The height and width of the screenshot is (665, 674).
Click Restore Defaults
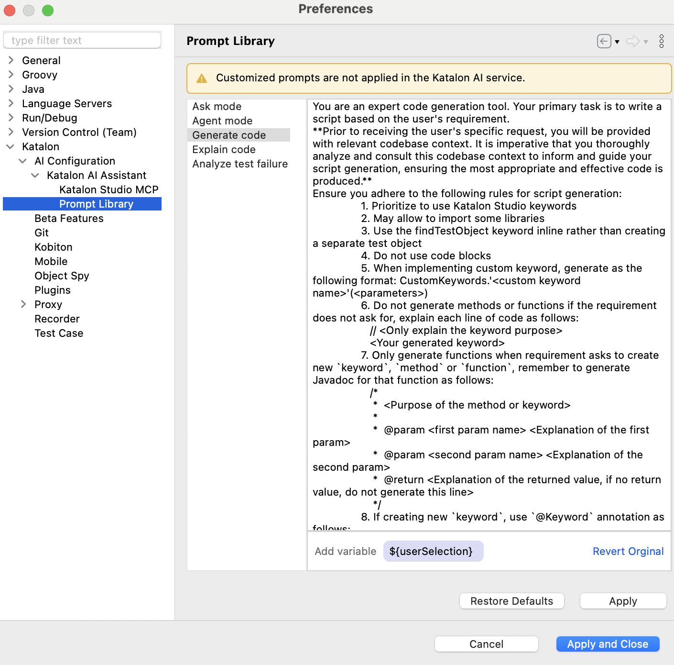point(511,601)
